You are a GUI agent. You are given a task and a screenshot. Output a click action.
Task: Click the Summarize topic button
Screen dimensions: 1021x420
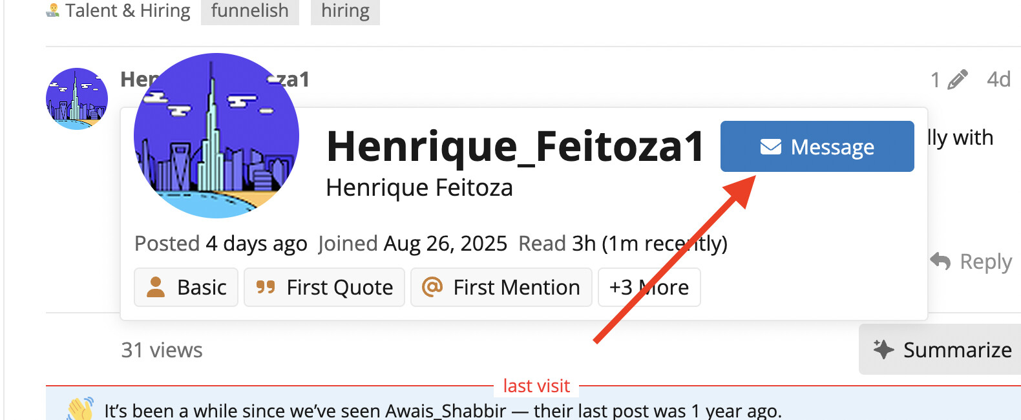942,350
